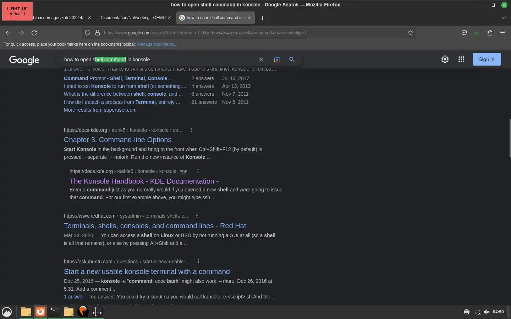
Task: Open 'What is the difference between shell' link
Action: tap(123, 94)
